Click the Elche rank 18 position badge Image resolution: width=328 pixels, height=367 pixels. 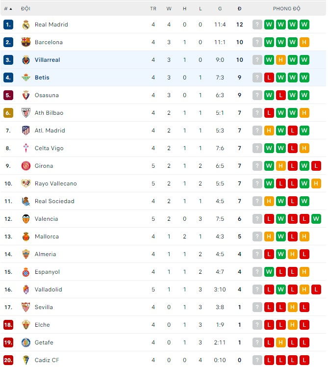tap(8, 325)
